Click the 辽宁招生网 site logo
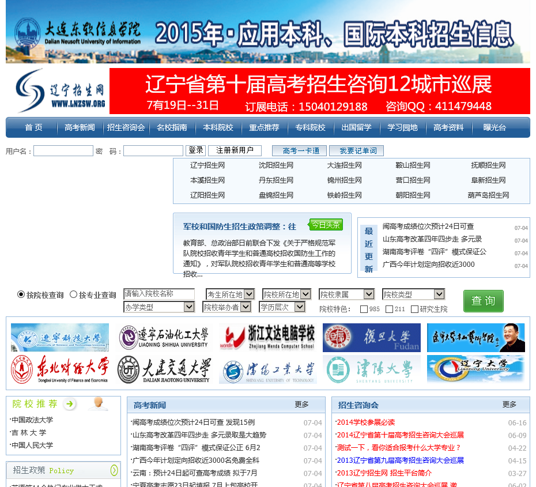 coord(60,91)
